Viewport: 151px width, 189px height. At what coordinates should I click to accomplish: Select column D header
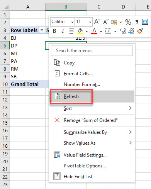point(123,7)
